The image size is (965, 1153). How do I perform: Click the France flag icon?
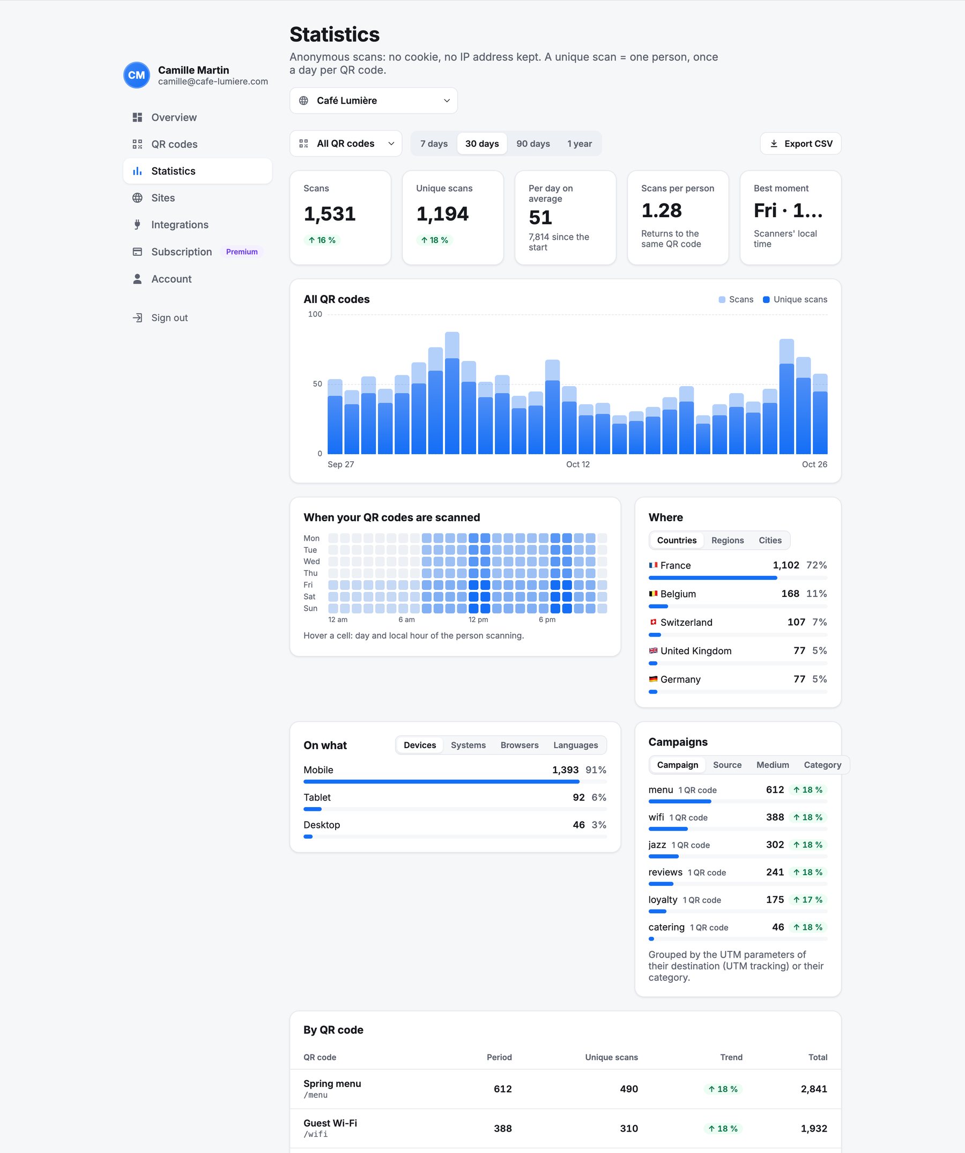tap(653, 565)
